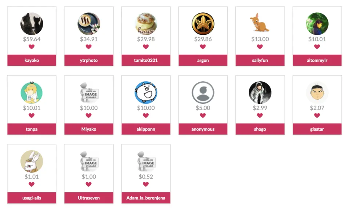
Task: Click the heart icon under kayoko's $59.64
Action: (32, 47)
